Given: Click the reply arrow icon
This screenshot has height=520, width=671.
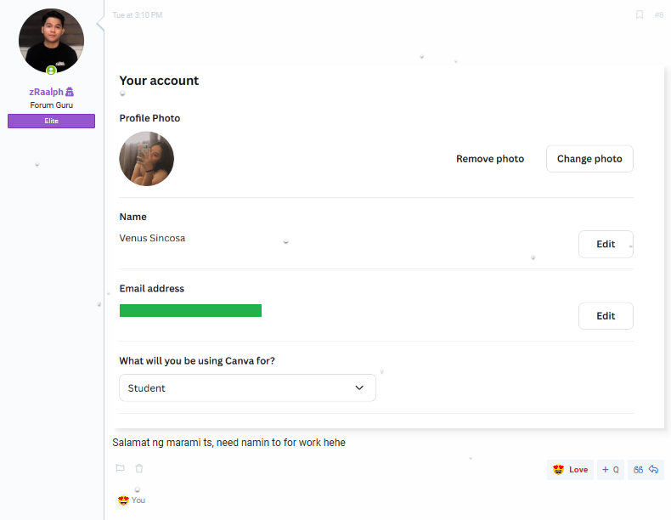Looking at the screenshot, I should coord(653,470).
